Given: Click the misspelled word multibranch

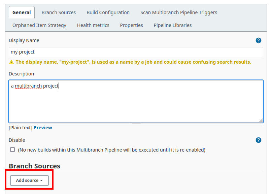Looking at the screenshot, I should tap(28, 86).
